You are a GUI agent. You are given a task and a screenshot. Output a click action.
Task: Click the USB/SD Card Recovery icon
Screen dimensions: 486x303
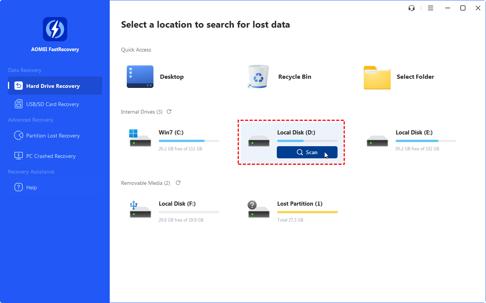point(19,104)
